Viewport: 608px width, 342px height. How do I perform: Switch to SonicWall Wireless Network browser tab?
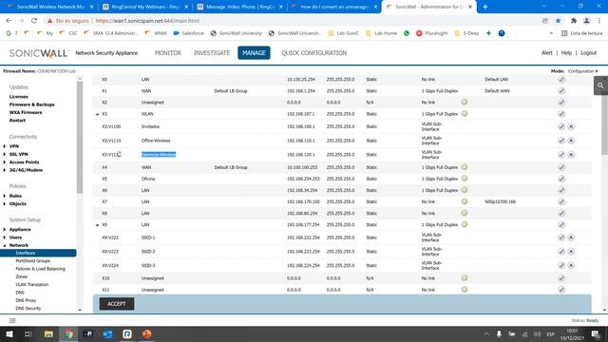click(49, 7)
